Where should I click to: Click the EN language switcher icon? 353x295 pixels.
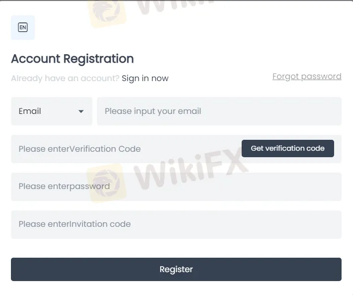tap(23, 27)
